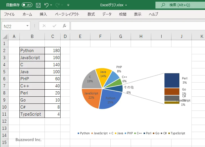Viewport: 205px width, 147px height.
Task: Select column B header
Action: click(x=32, y=36)
